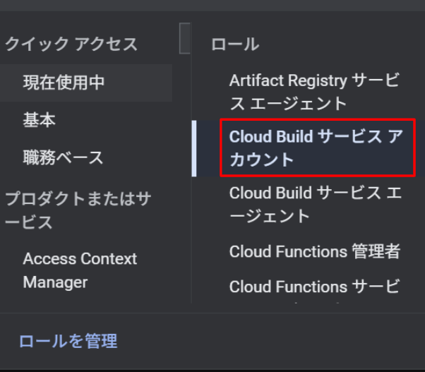The image size is (425, 372).
Task: Show basic roles via the 基本 entry
Action: pos(40,120)
